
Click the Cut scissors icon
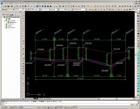20,6
